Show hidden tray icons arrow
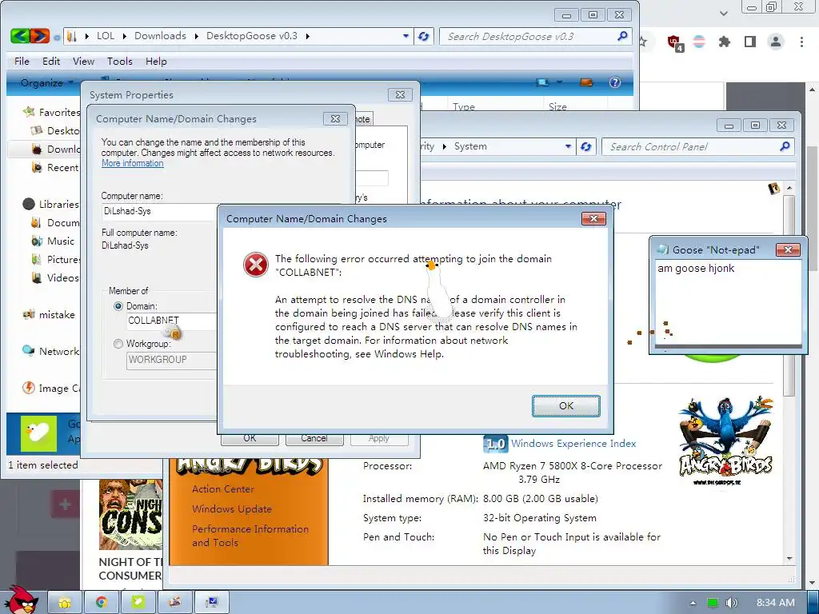Image resolution: width=819 pixels, height=614 pixels. click(693, 603)
